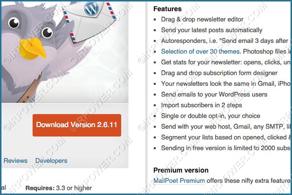Viewport: 292px width, 195px height.
Task: Click the bird mascot's yellow beak
Action: pyautogui.click(x=33, y=49)
